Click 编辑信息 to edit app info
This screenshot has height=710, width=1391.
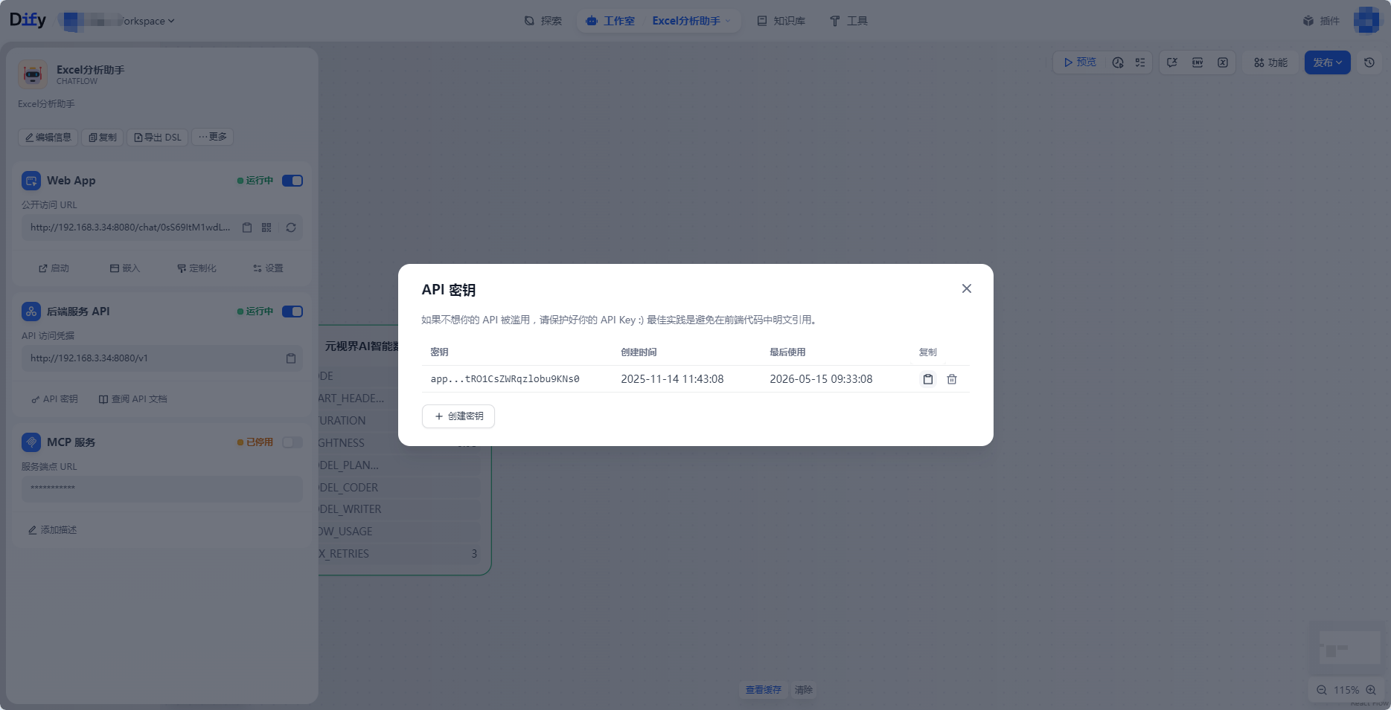tap(48, 137)
